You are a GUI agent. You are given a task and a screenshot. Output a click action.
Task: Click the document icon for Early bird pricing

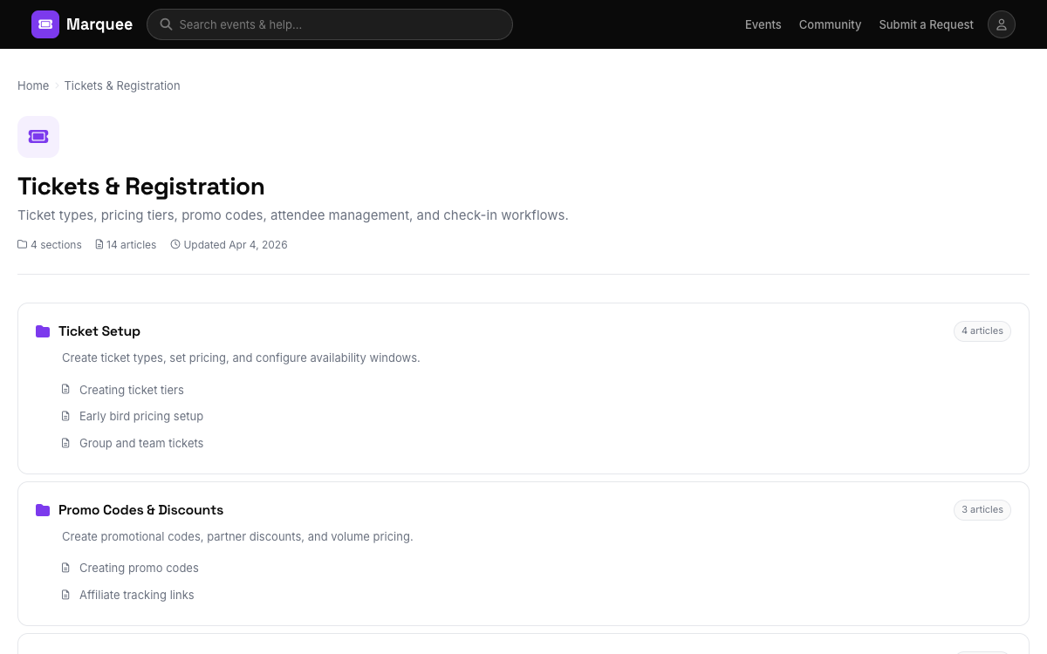(65, 416)
